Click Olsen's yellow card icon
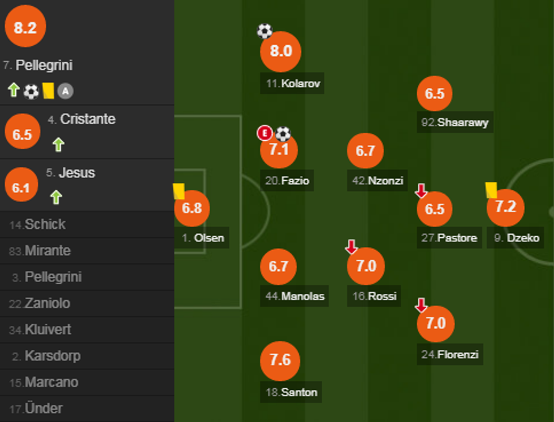Image resolution: width=554 pixels, height=422 pixels. pyautogui.click(x=179, y=191)
